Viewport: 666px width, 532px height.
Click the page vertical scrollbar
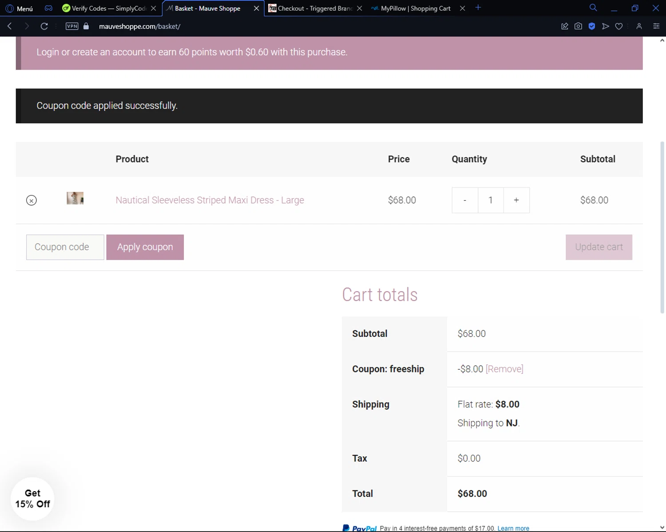point(662,227)
